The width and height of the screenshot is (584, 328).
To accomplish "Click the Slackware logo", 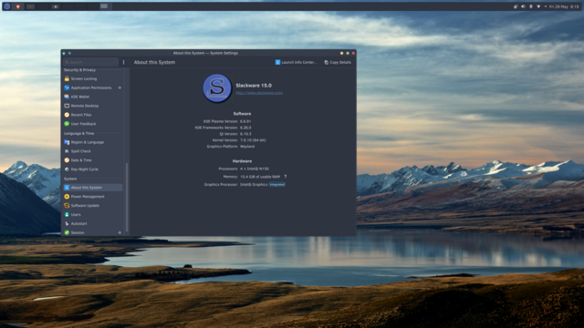I will pyautogui.click(x=217, y=88).
